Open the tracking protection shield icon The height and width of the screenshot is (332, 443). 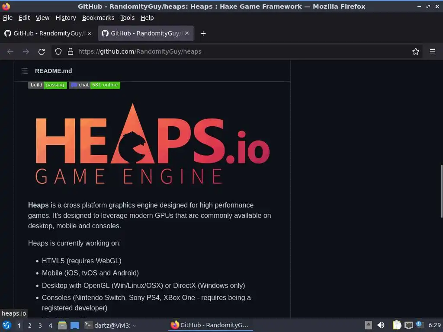[x=58, y=51]
